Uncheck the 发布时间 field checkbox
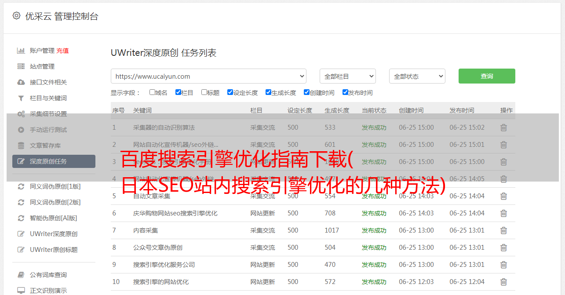565x295 pixels. (x=345, y=92)
